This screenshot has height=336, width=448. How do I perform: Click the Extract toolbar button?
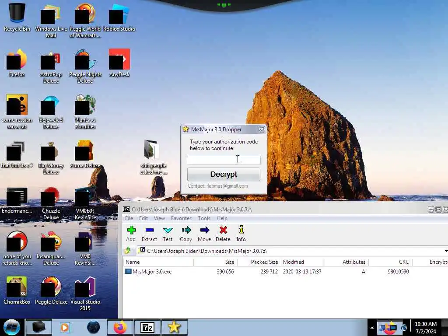pos(150,234)
